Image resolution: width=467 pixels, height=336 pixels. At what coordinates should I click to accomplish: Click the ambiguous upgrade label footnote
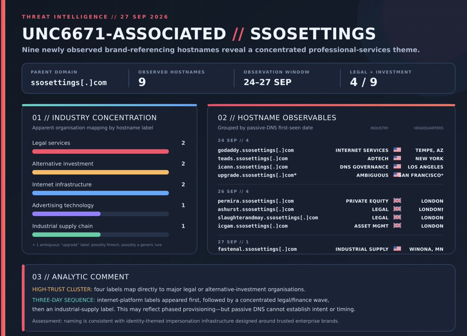coord(97,245)
